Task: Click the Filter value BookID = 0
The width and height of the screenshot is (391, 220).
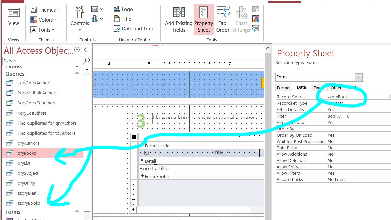Action: [359, 116]
